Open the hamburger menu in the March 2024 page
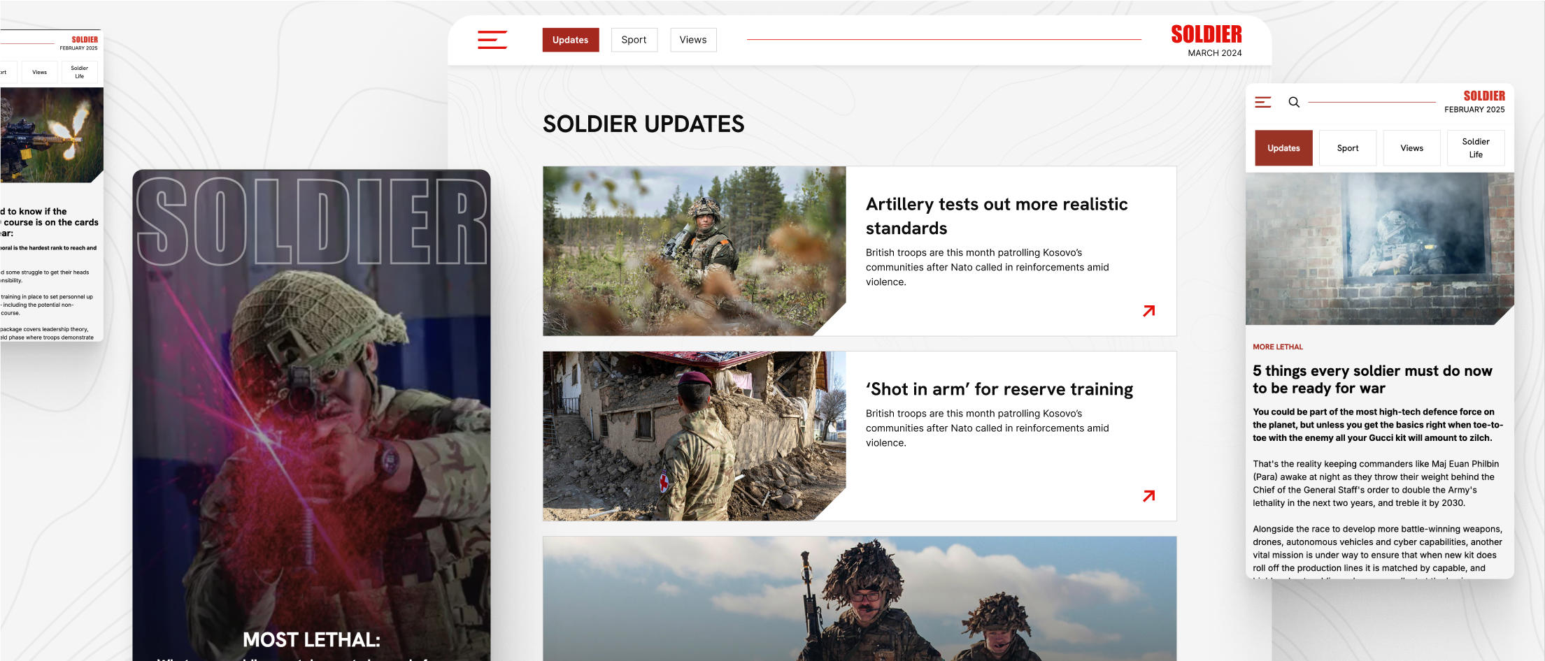 pyautogui.click(x=492, y=40)
